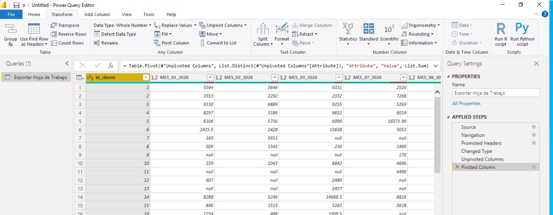Image resolution: width=553 pixels, height=215 pixels.
Task: Click the Rename column tool
Action: pyautogui.click(x=106, y=43)
